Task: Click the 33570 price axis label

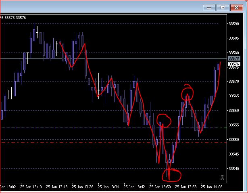Action: point(234,82)
